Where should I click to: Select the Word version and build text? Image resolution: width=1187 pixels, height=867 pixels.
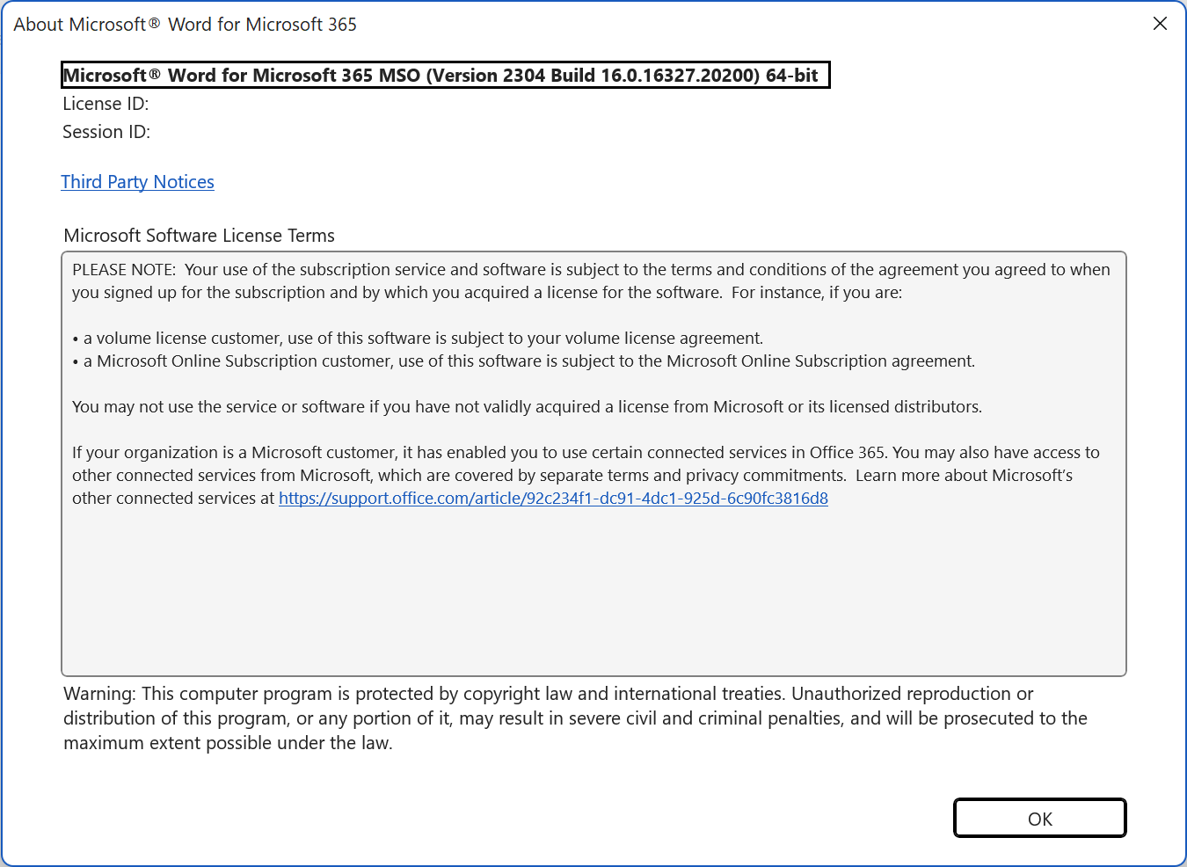coord(446,76)
